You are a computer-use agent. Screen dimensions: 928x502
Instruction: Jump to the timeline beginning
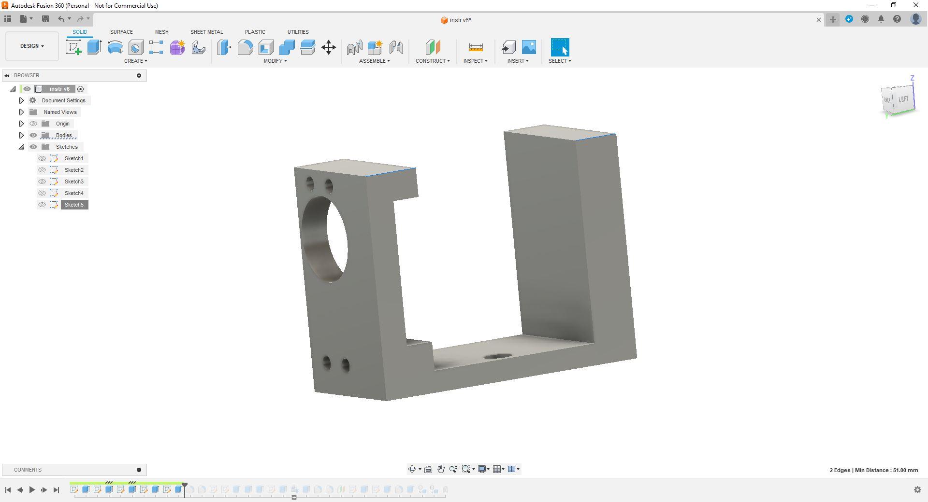pyautogui.click(x=8, y=490)
